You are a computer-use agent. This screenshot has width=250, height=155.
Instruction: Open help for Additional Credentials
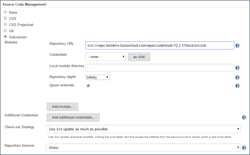tap(244, 117)
